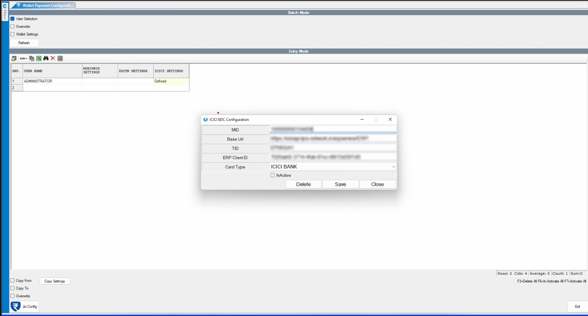Select the Wallet Payment Configuration tab
This screenshot has height=316, width=588.
pos(45,6)
